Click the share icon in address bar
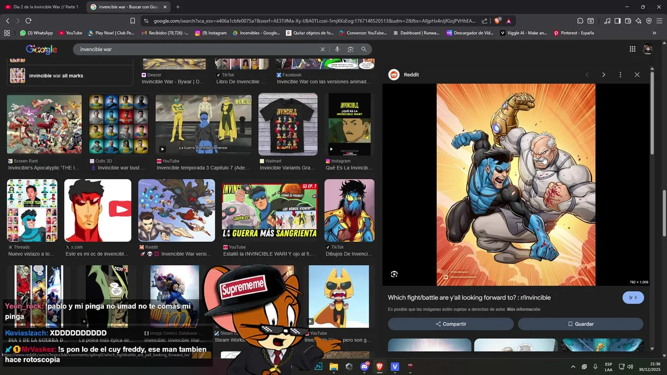The height and width of the screenshot is (375, 667). tap(485, 21)
